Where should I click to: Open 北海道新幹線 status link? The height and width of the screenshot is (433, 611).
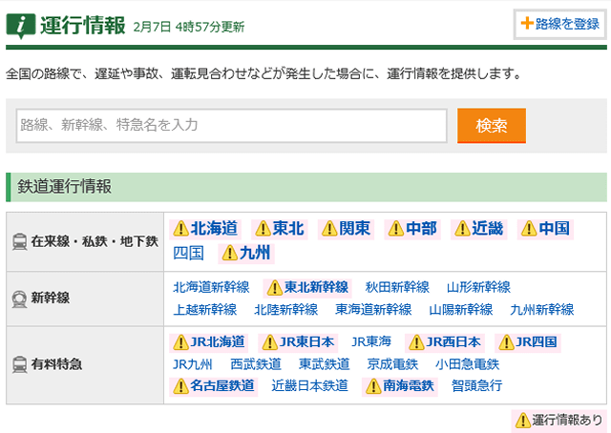211,287
